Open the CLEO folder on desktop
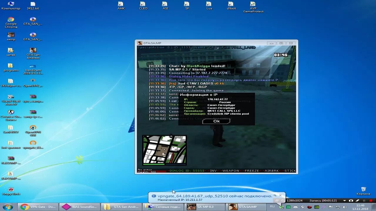This screenshot has width=376, height=211. (x=143, y=6)
